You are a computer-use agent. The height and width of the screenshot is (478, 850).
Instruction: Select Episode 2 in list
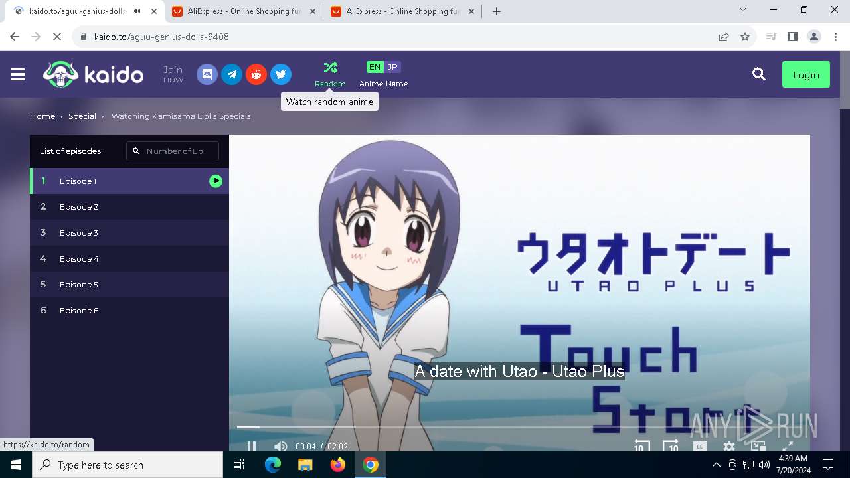(x=129, y=206)
